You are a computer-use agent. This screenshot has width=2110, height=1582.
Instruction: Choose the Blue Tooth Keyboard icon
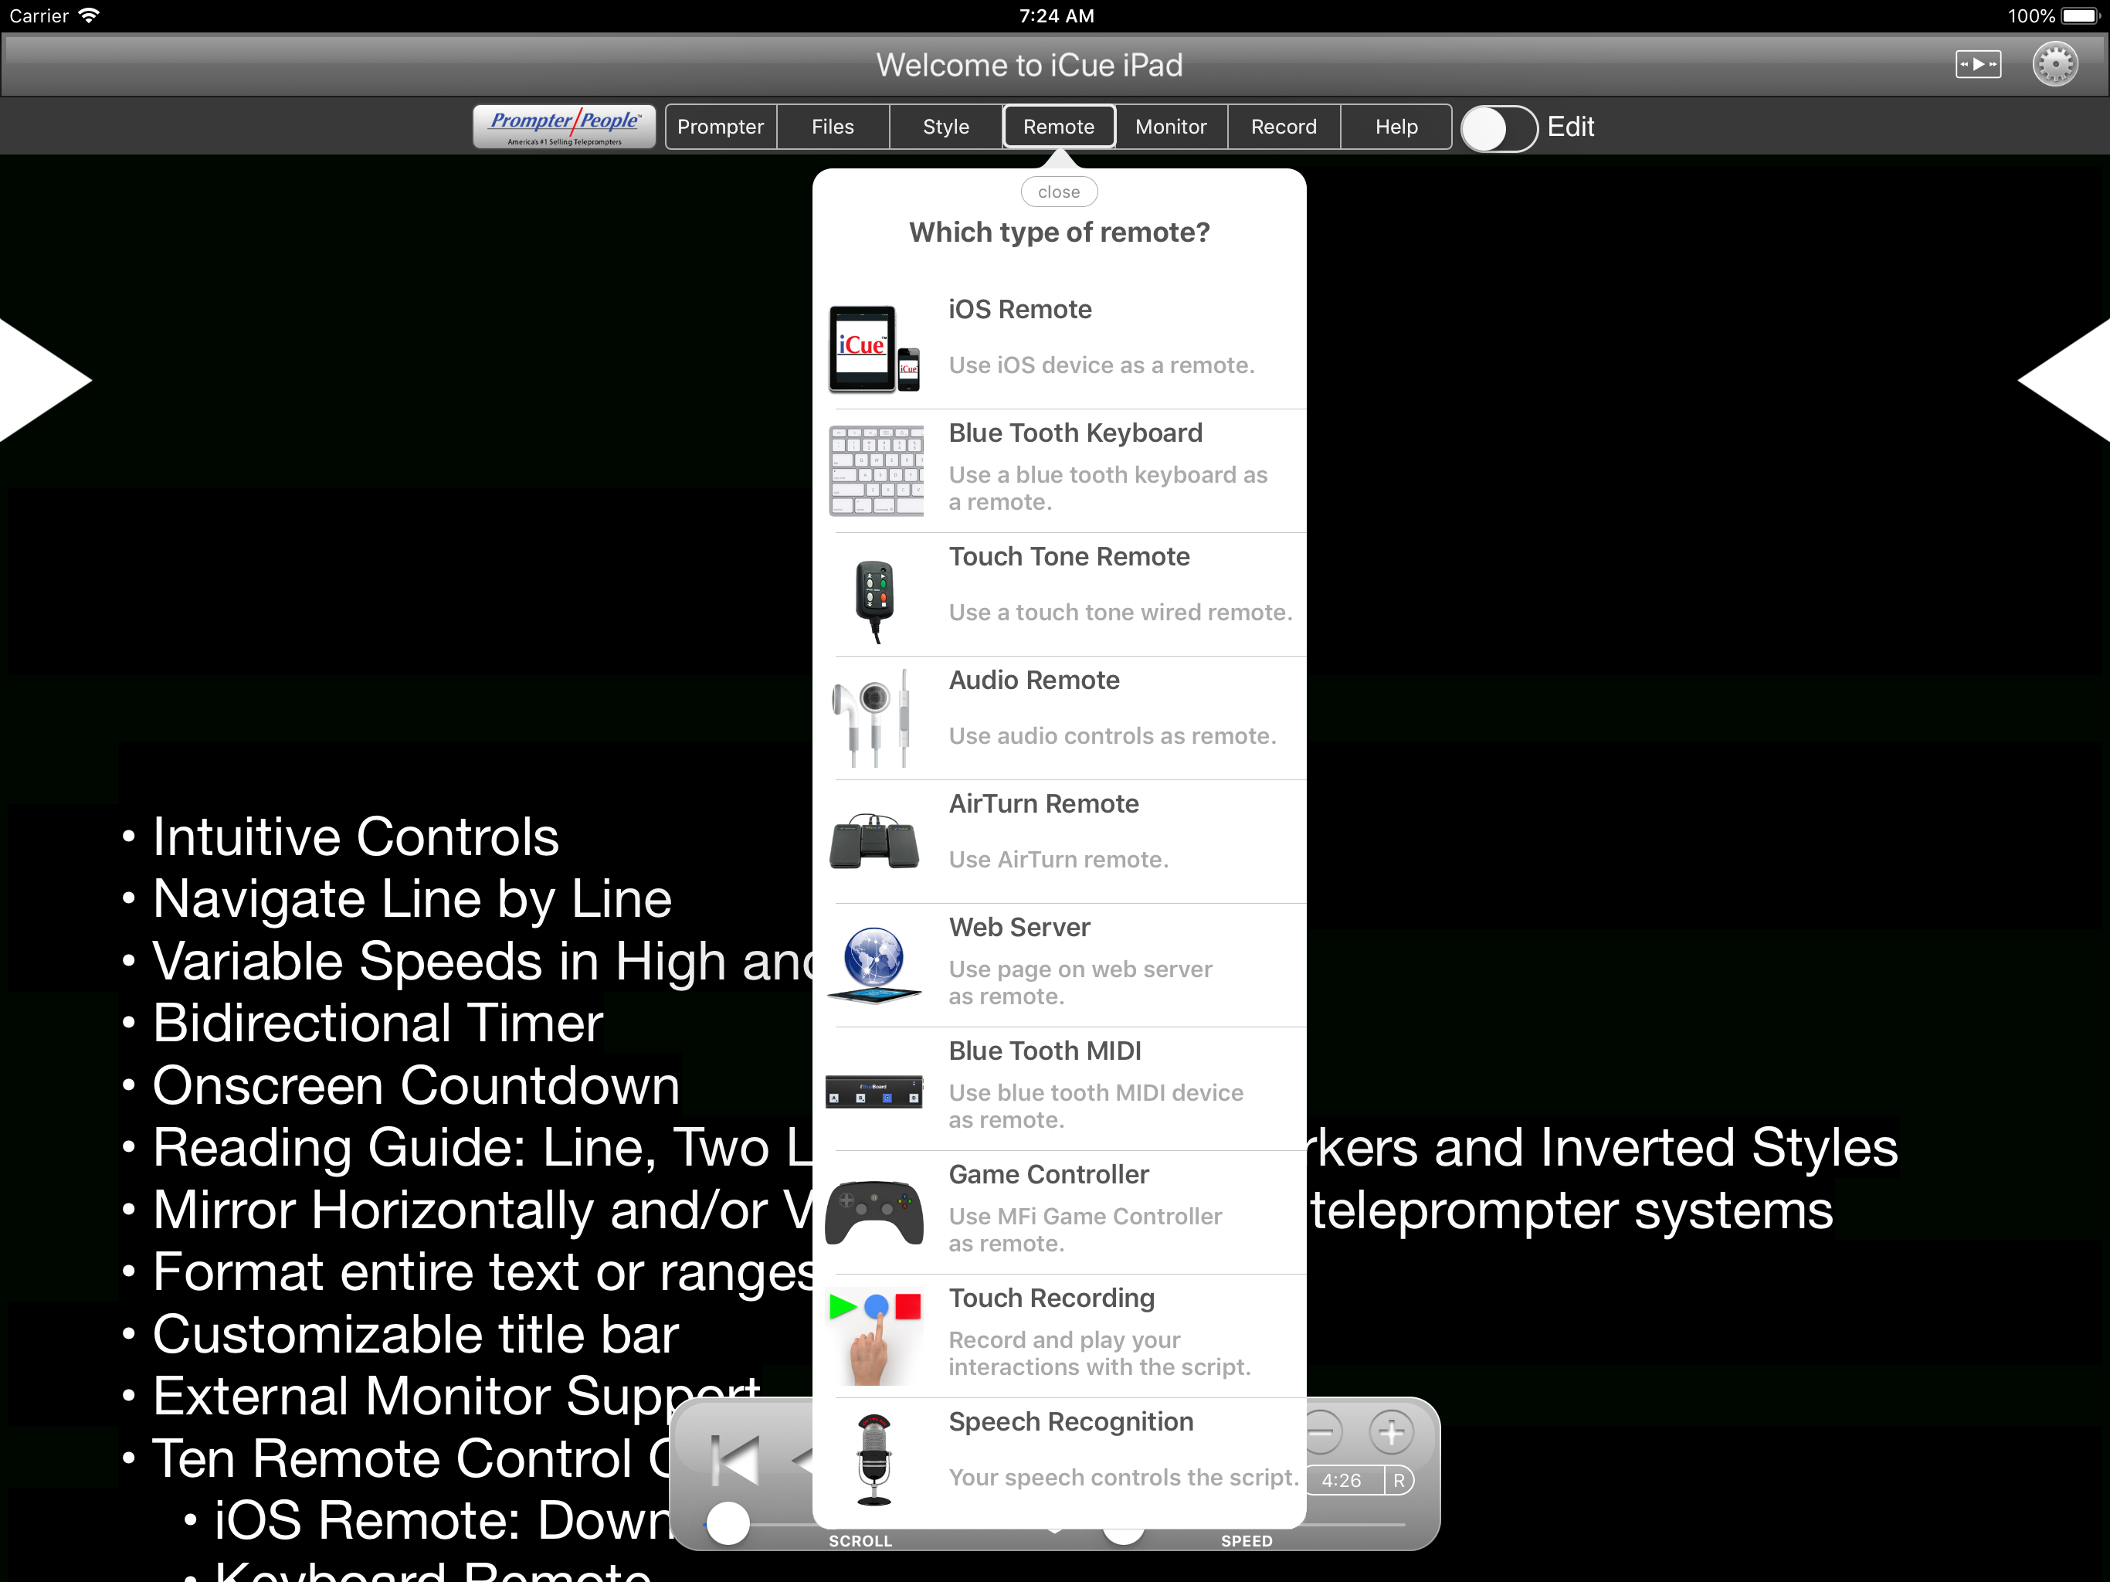coord(876,470)
